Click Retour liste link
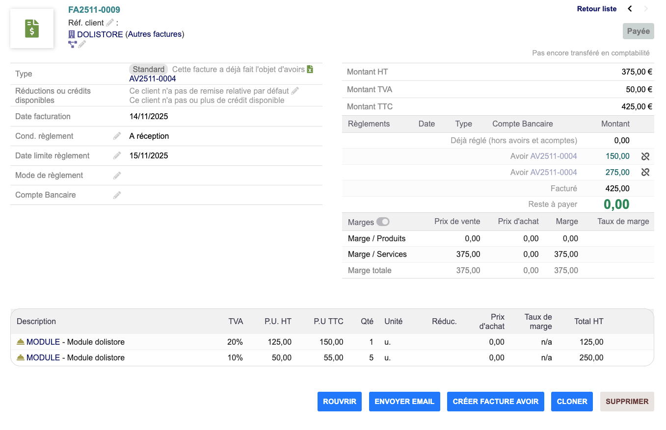 pos(597,9)
